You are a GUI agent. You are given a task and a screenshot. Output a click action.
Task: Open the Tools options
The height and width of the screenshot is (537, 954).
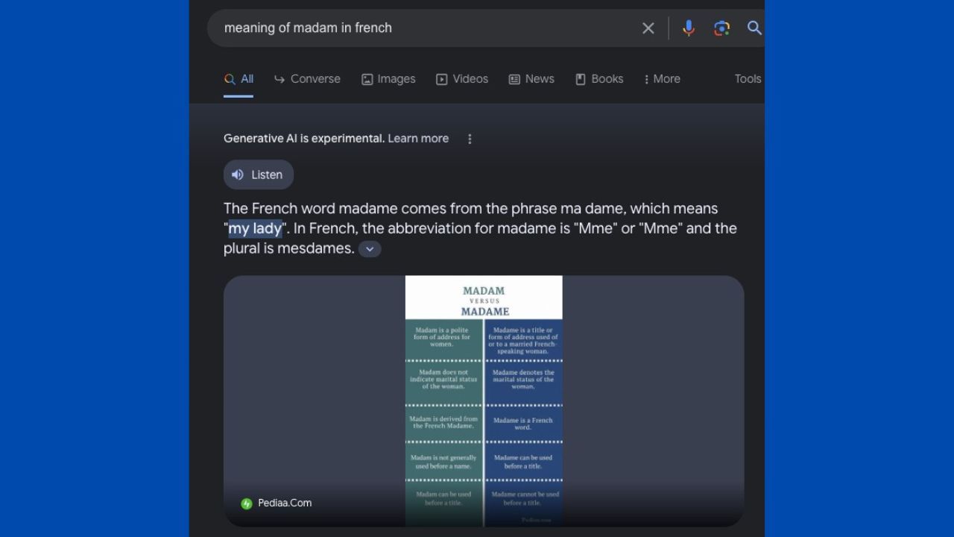(x=748, y=79)
